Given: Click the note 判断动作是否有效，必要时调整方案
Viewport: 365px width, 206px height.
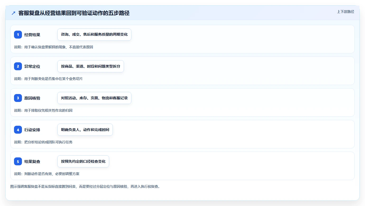Looking at the screenshot, I should click(x=52, y=174).
